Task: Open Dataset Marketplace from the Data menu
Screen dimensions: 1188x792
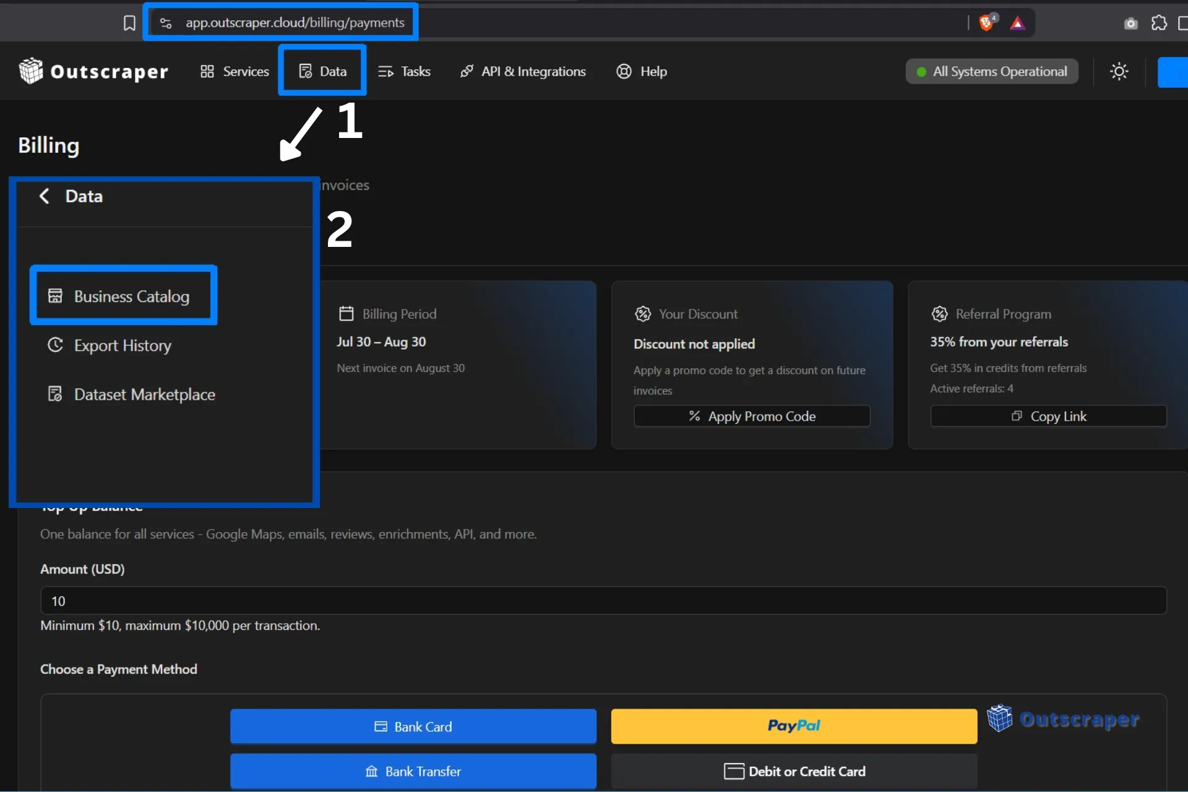Action: [x=132, y=394]
